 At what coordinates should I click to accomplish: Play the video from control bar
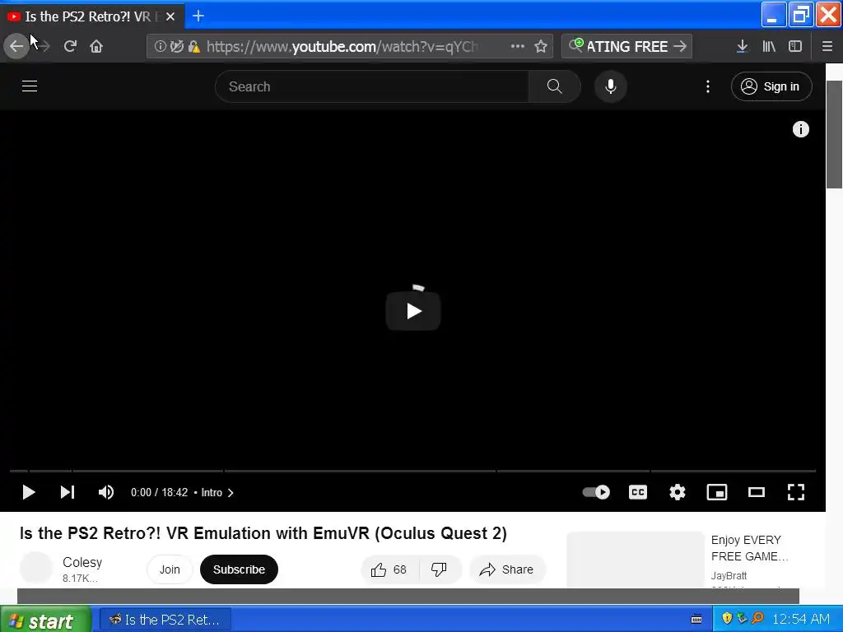[29, 492]
